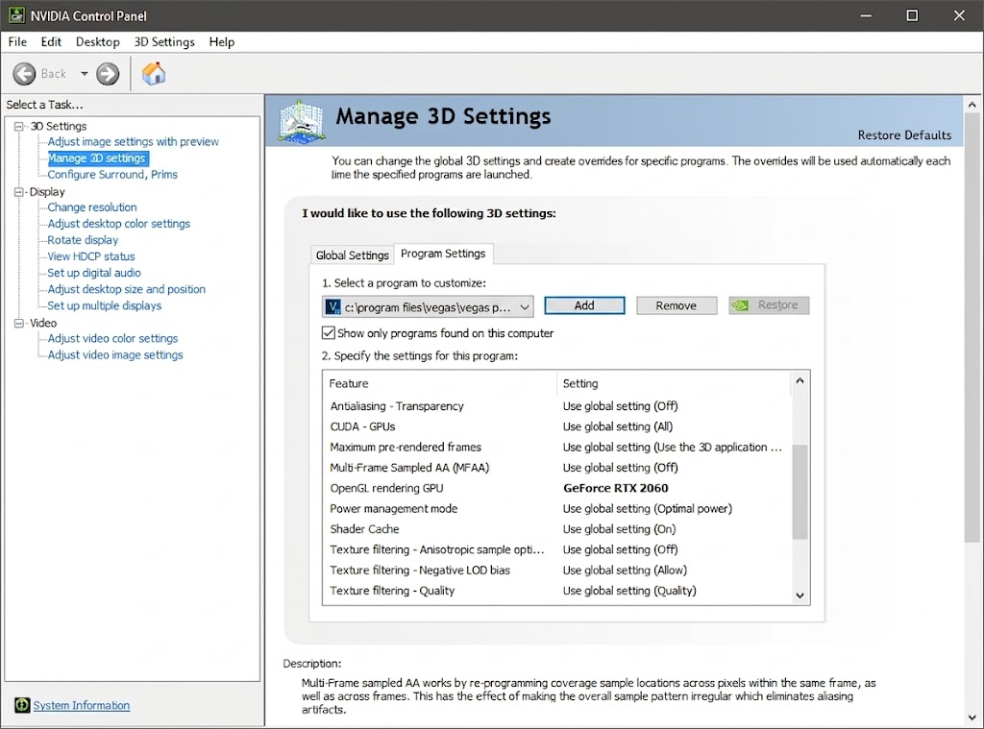Open Set up digital audio
Image resolution: width=984 pixels, height=729 pixels.
point(94,272)
